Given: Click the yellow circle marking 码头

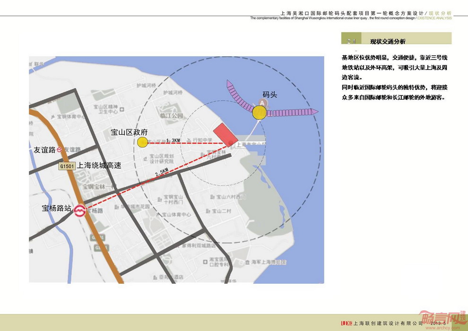Looking at the screenshot, I should pyautogui.click(x=259, y=113).
